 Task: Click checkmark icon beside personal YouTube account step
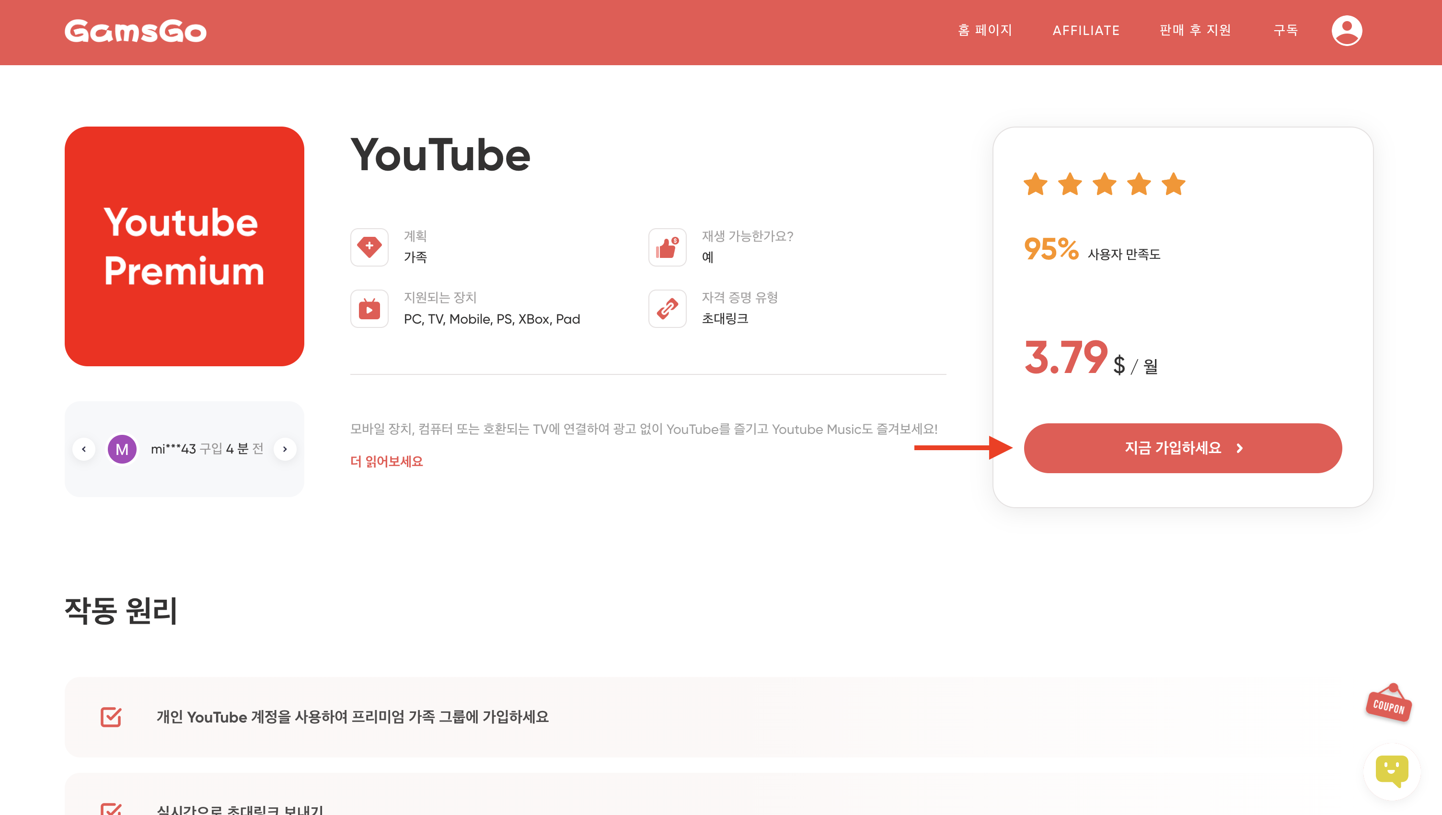click(111, 717)
